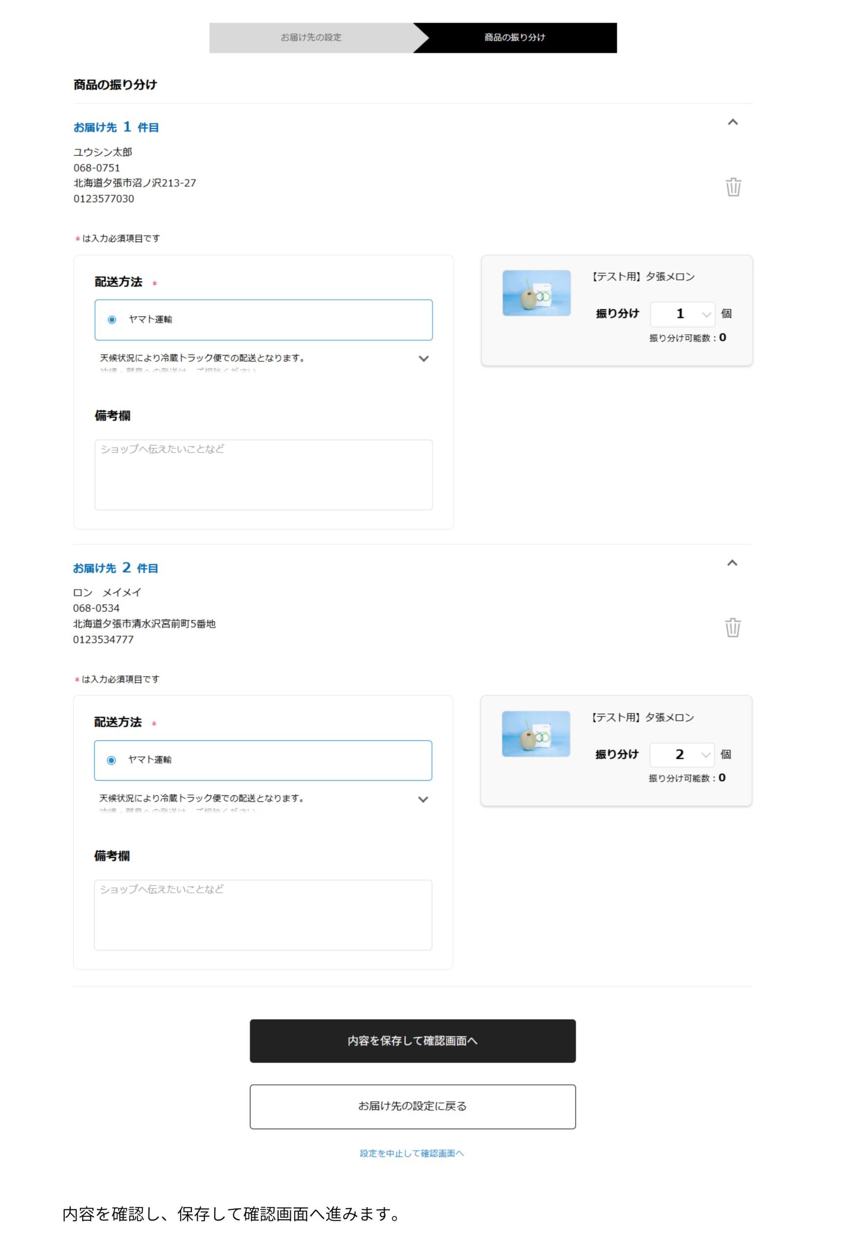Delete delivery destination 2 with trash icon

[x=732, y=627]
